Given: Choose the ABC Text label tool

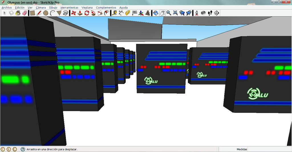Looking at the screenshot, I should click(x=135, y=13).
